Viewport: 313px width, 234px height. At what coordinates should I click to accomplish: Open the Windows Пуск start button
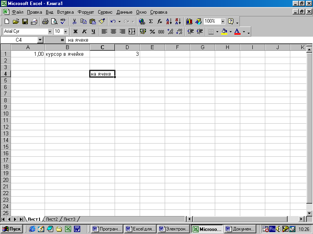point(12,229)
